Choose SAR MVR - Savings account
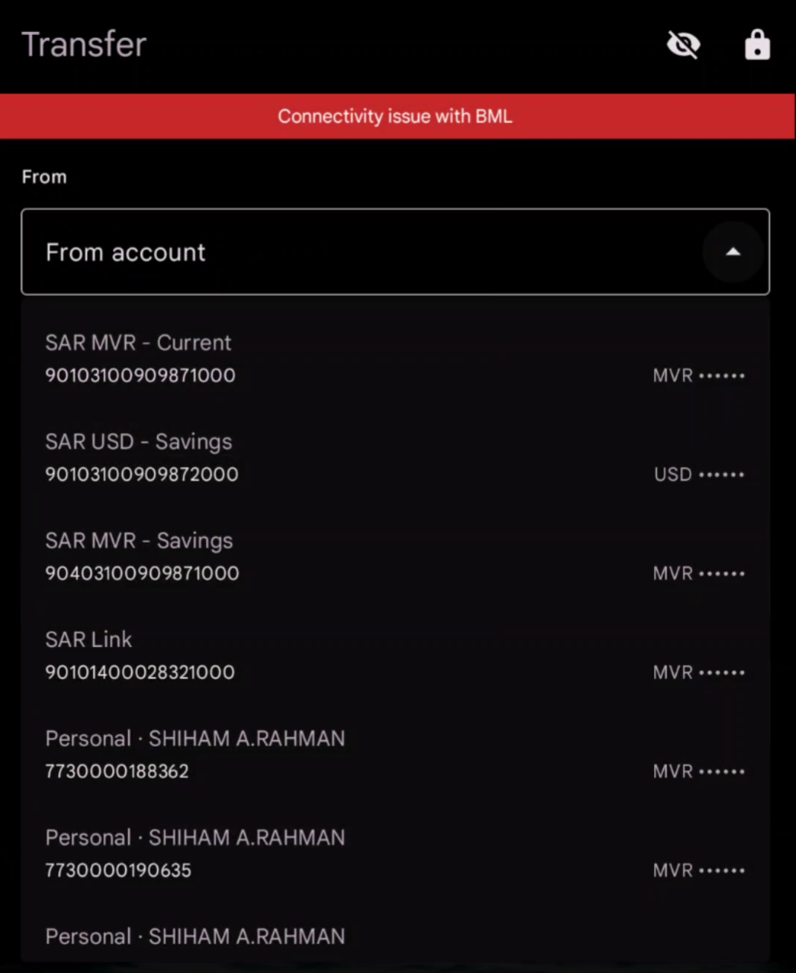This screenshot has width=796, height=973. (395, 556)
